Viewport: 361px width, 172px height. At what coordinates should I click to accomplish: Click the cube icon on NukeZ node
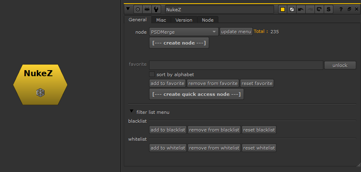pos(40,93)
